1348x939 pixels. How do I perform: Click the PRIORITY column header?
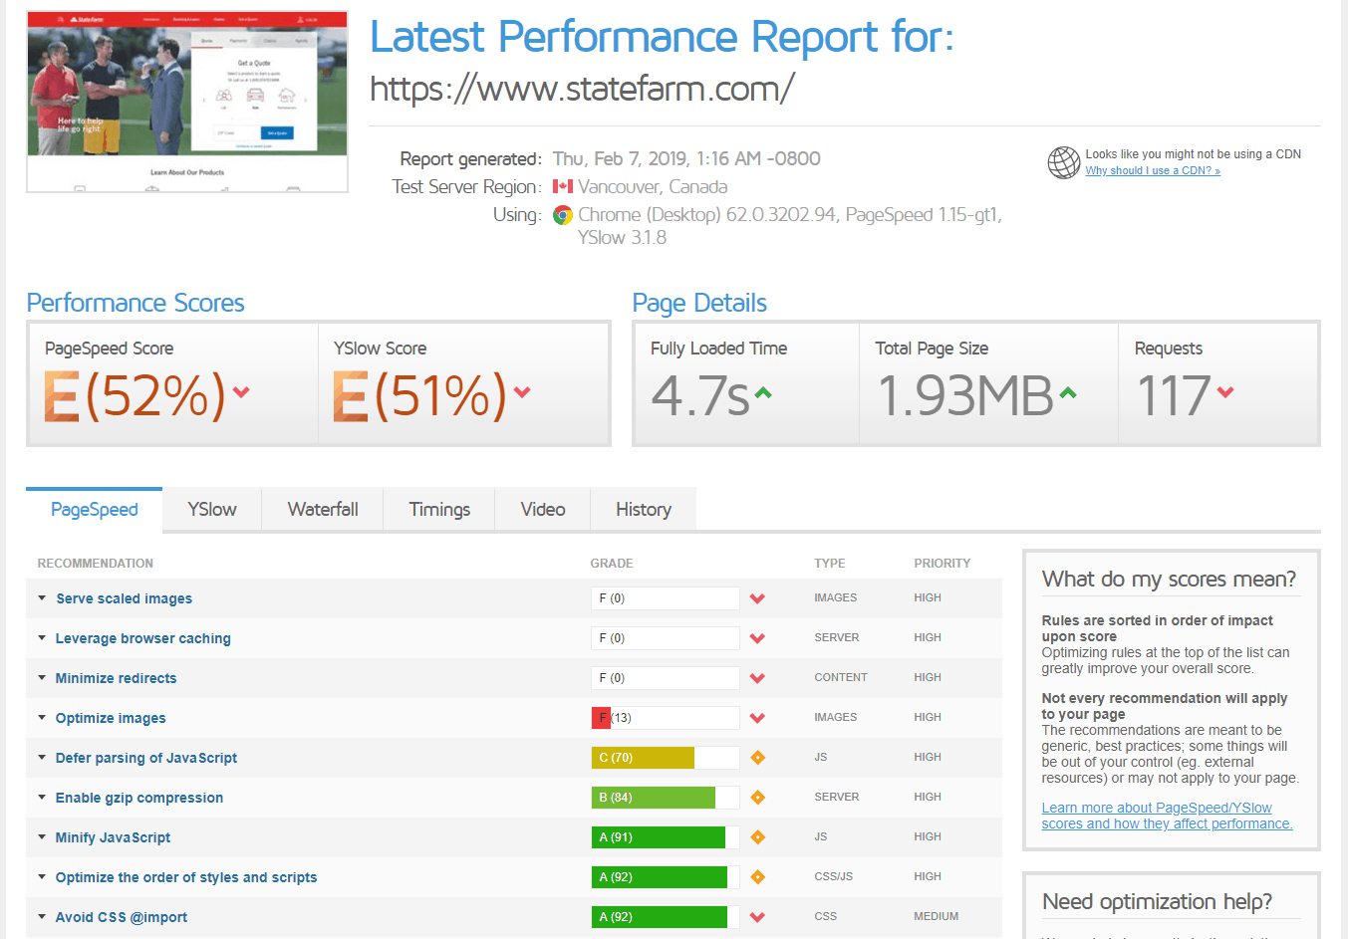pos(943,564)
